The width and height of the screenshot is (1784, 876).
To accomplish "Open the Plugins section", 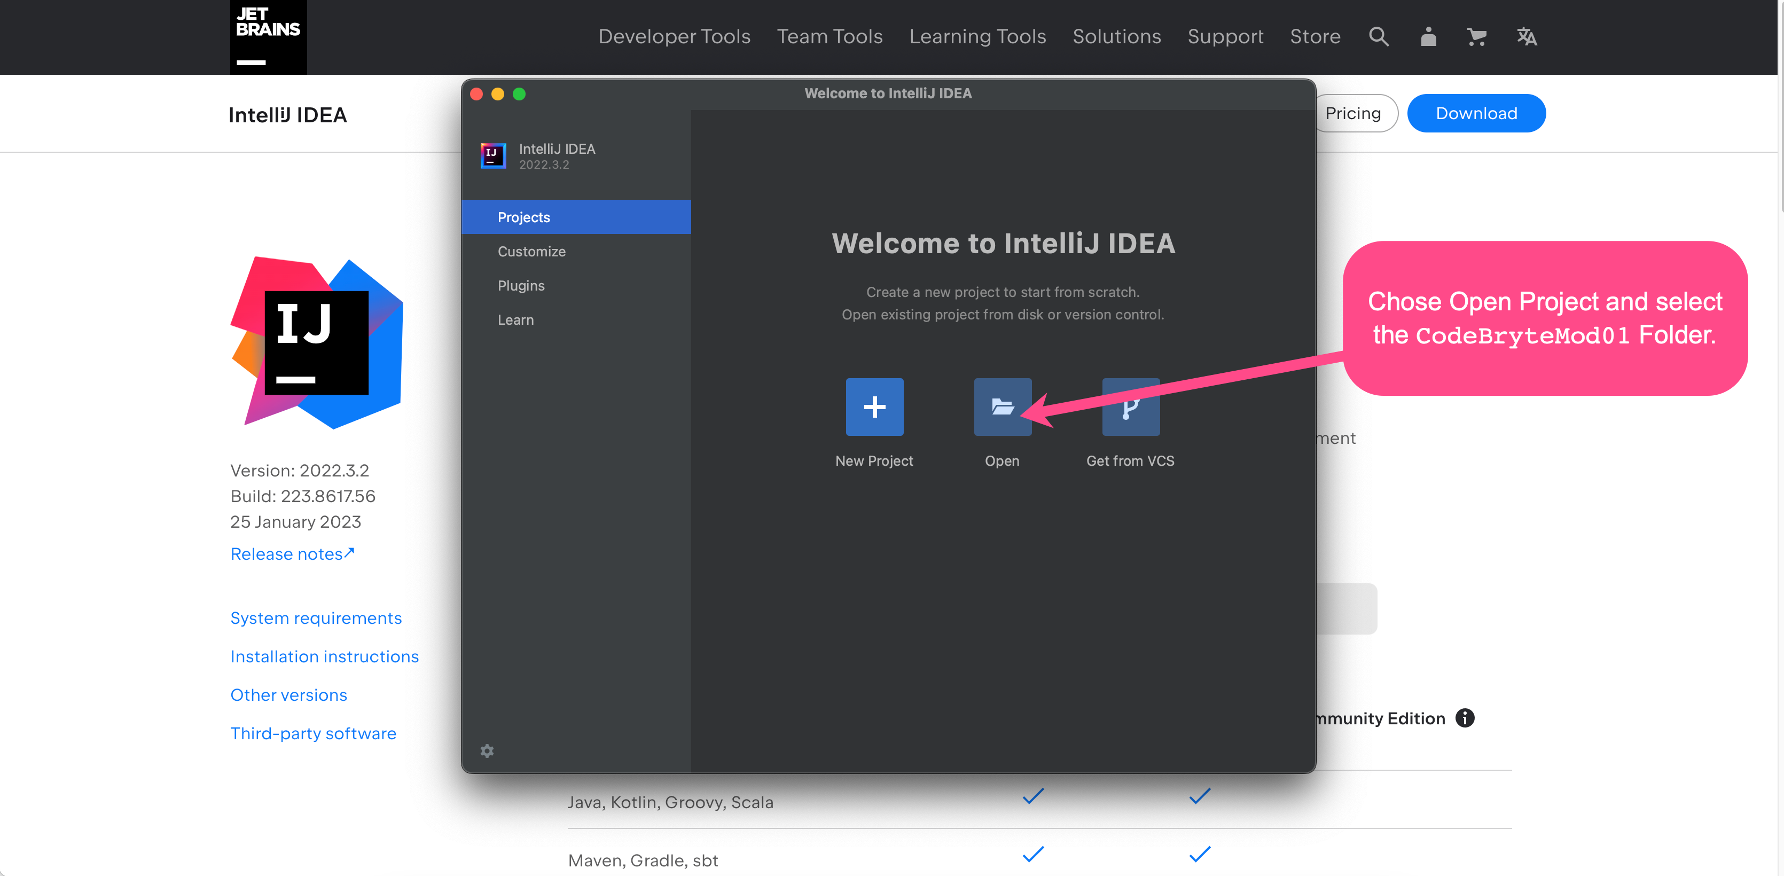I will pyautogui.click(x=521, y=285).
